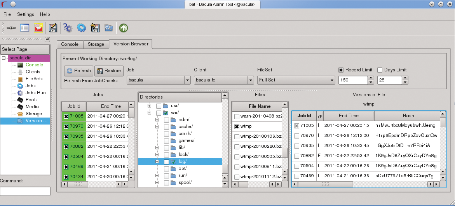Click the Versions of File horizontal scrollbar handle
The image size is (455, 206).
click(x=325, y=184)
